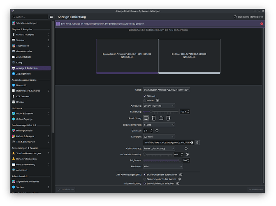Open the Kopie von dropdown
Image resolution: width=276 pixels, height=206 pixels.
[163, 166]
